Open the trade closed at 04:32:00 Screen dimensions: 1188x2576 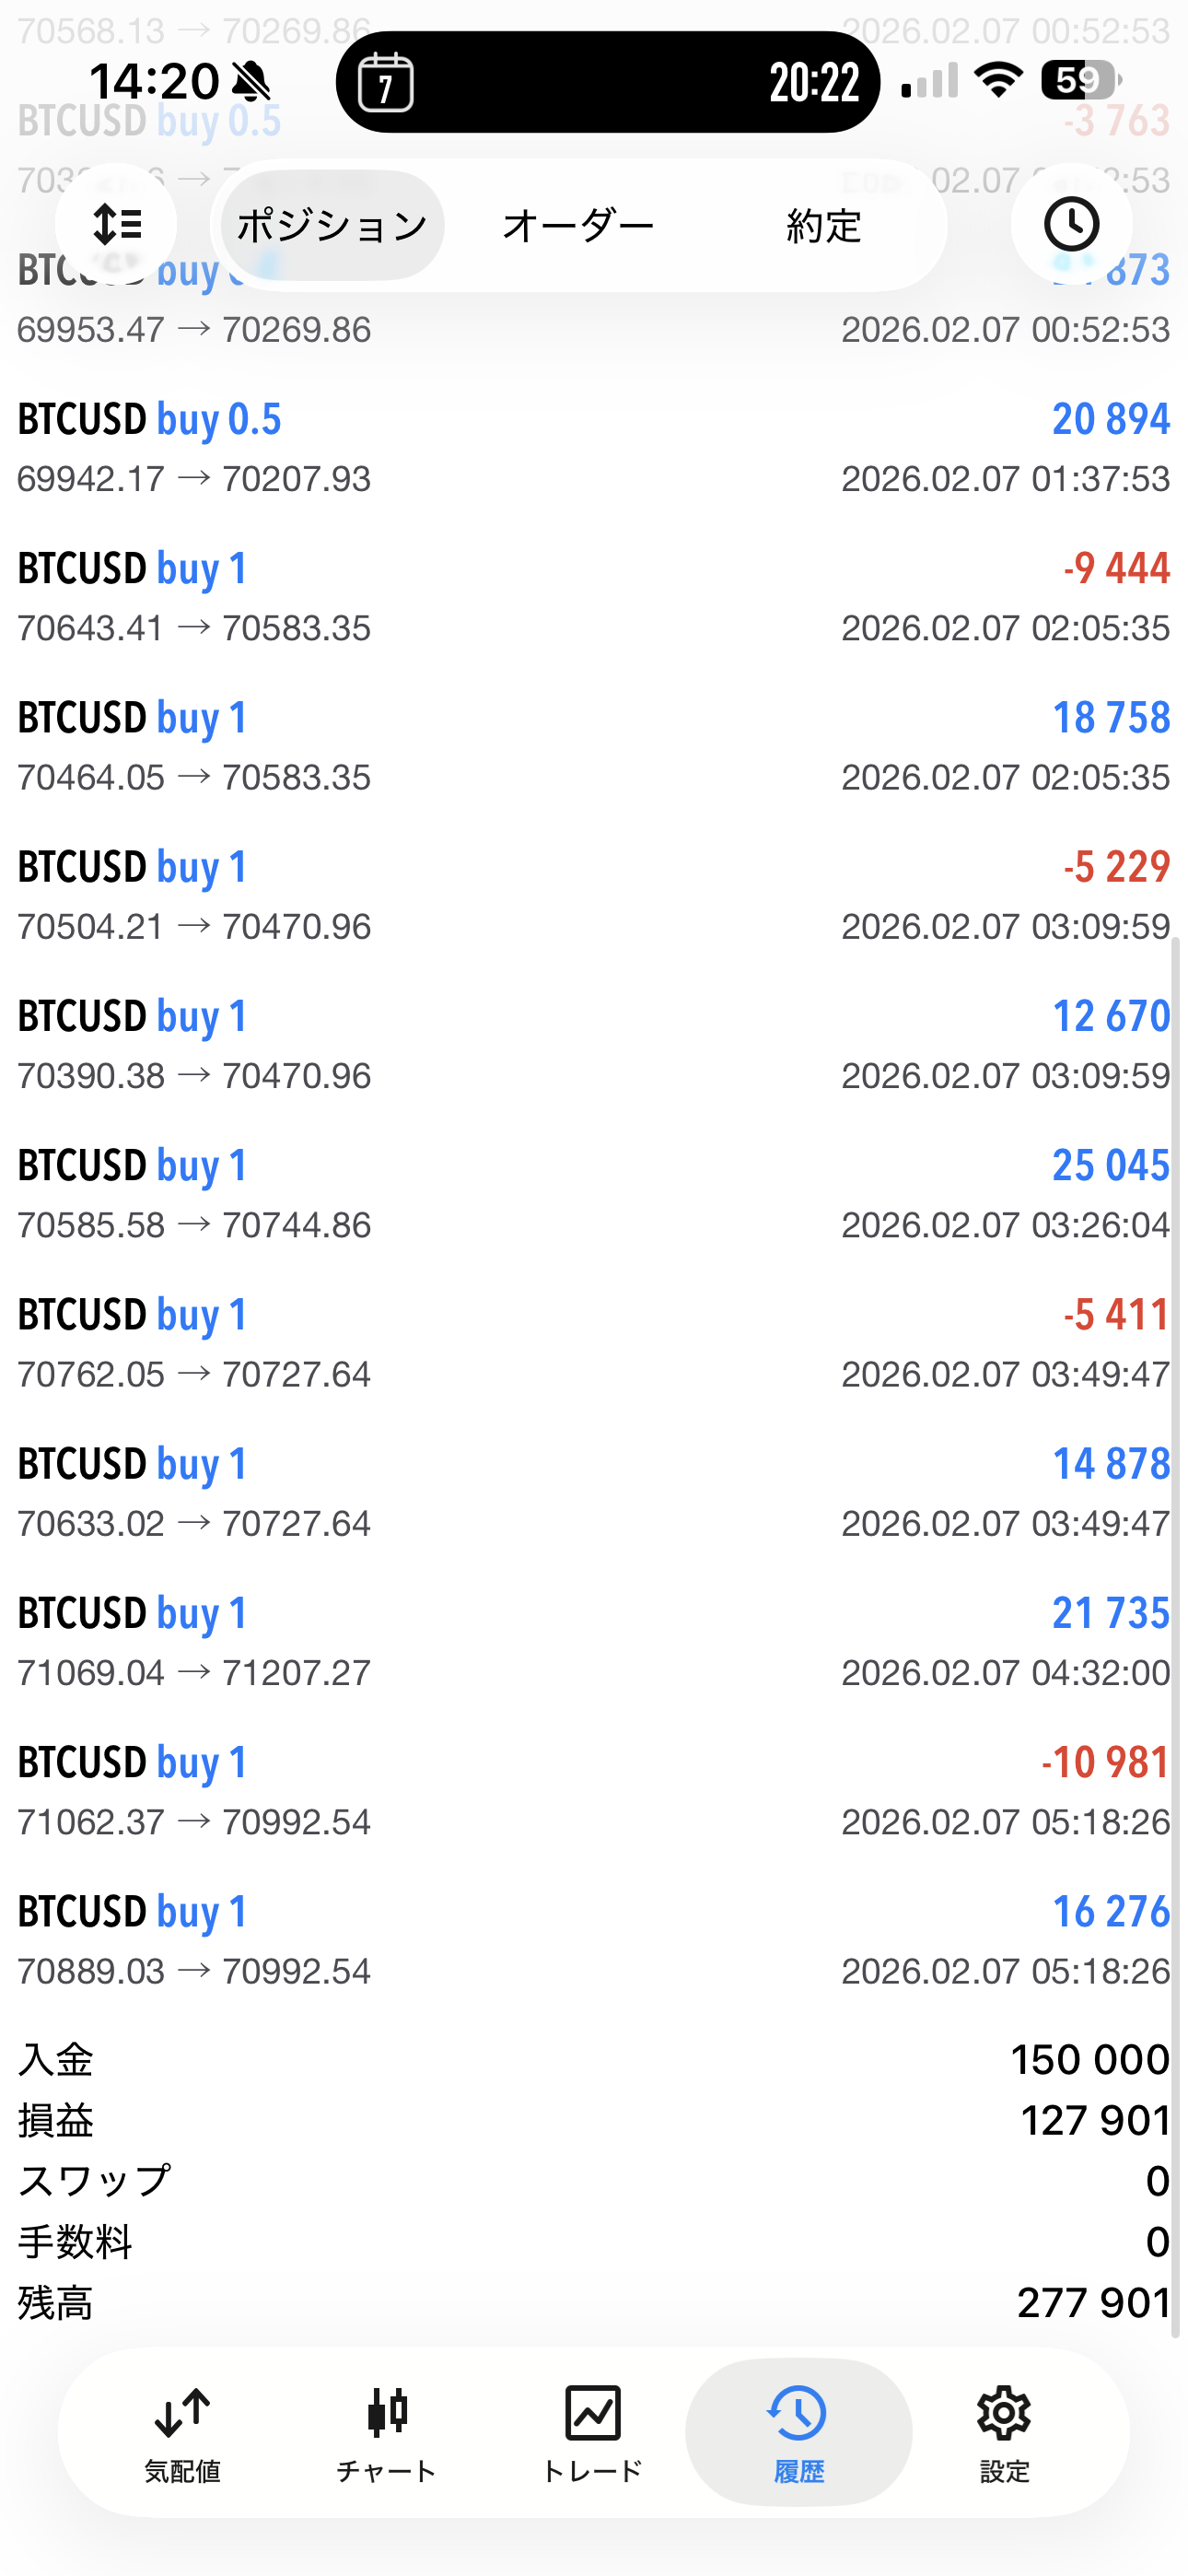coord(594,1641)
